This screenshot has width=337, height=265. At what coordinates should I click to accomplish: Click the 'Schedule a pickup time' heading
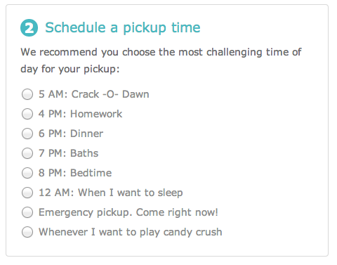point(123,27)
